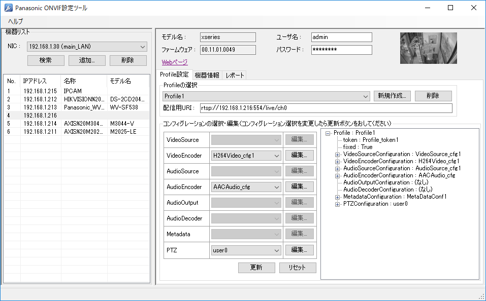
Task: Click 編集 button for AudioEncoder
Action: [300, 187]
